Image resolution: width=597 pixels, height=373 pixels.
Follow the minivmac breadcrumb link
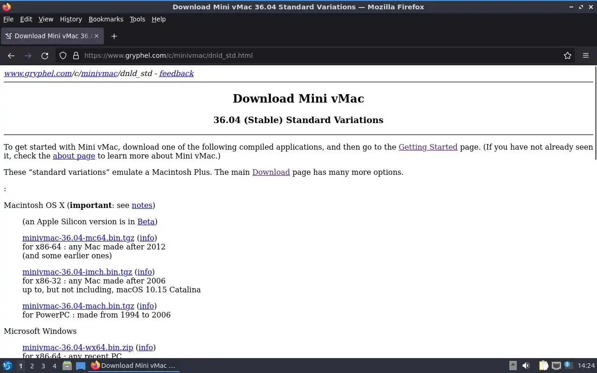[99, 74]
